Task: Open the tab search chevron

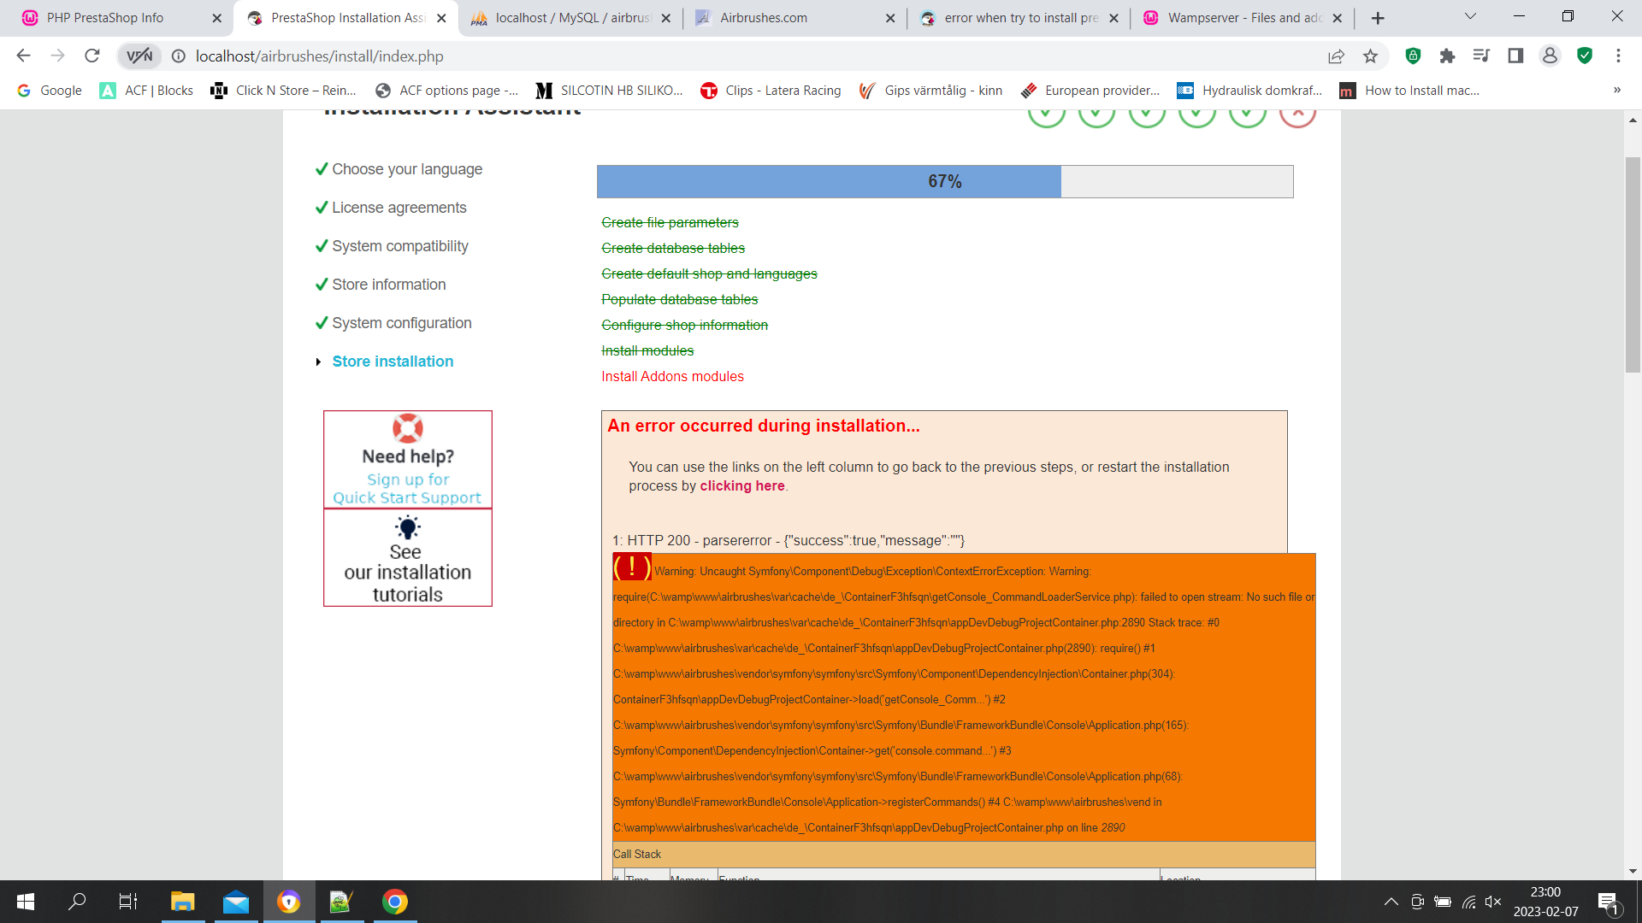Action: click(x=1470, y=16)
